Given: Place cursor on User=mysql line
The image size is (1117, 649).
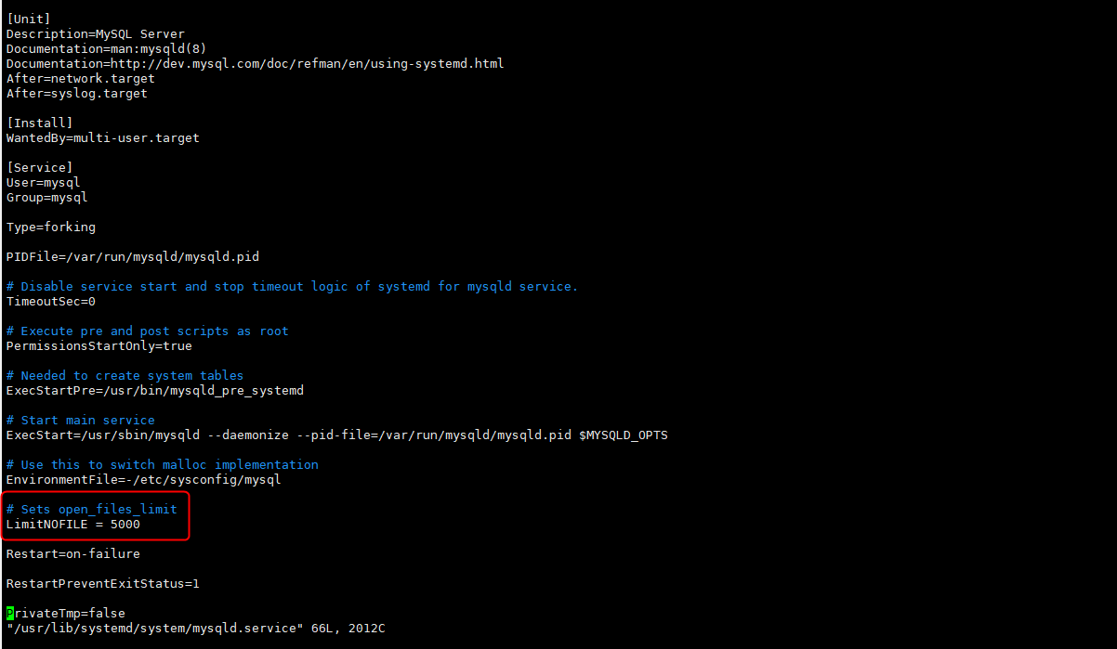Looking at the screenshot, I should (x=44, y=182).
